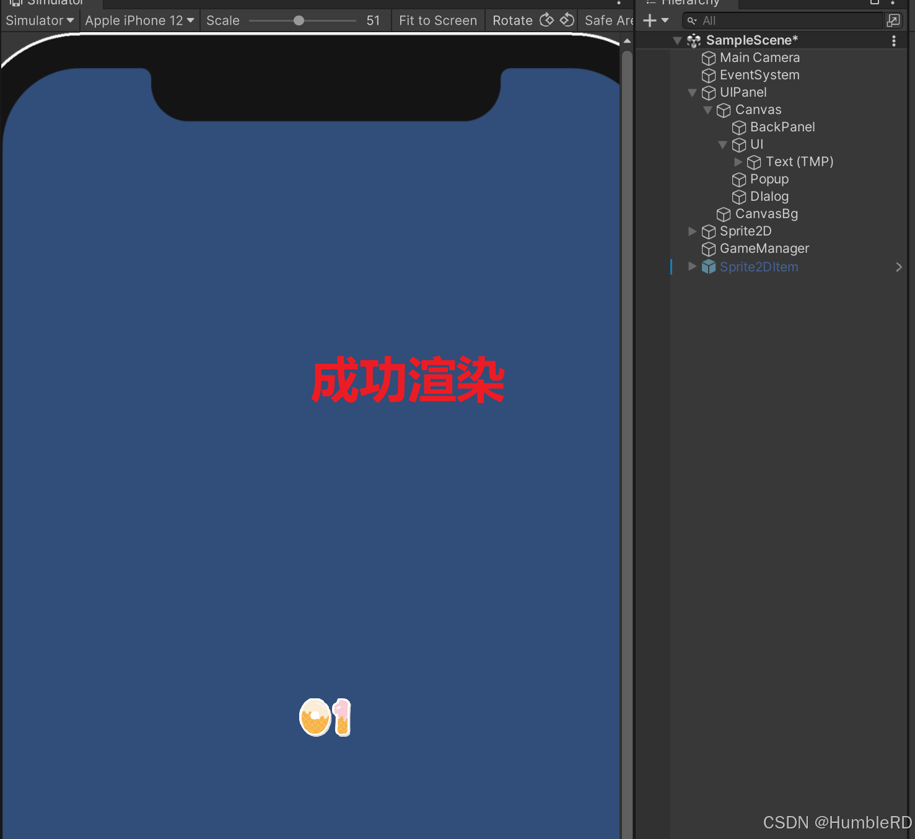This screenshot has height=839, width=915.
Task: Expand the Text (TMP) foldout arrow
Action: pyautogui.click(x=738, y=162)
